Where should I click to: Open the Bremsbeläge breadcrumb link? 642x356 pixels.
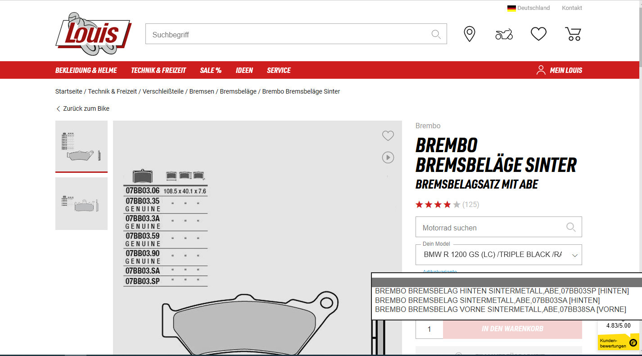click(x=238, y=91)
